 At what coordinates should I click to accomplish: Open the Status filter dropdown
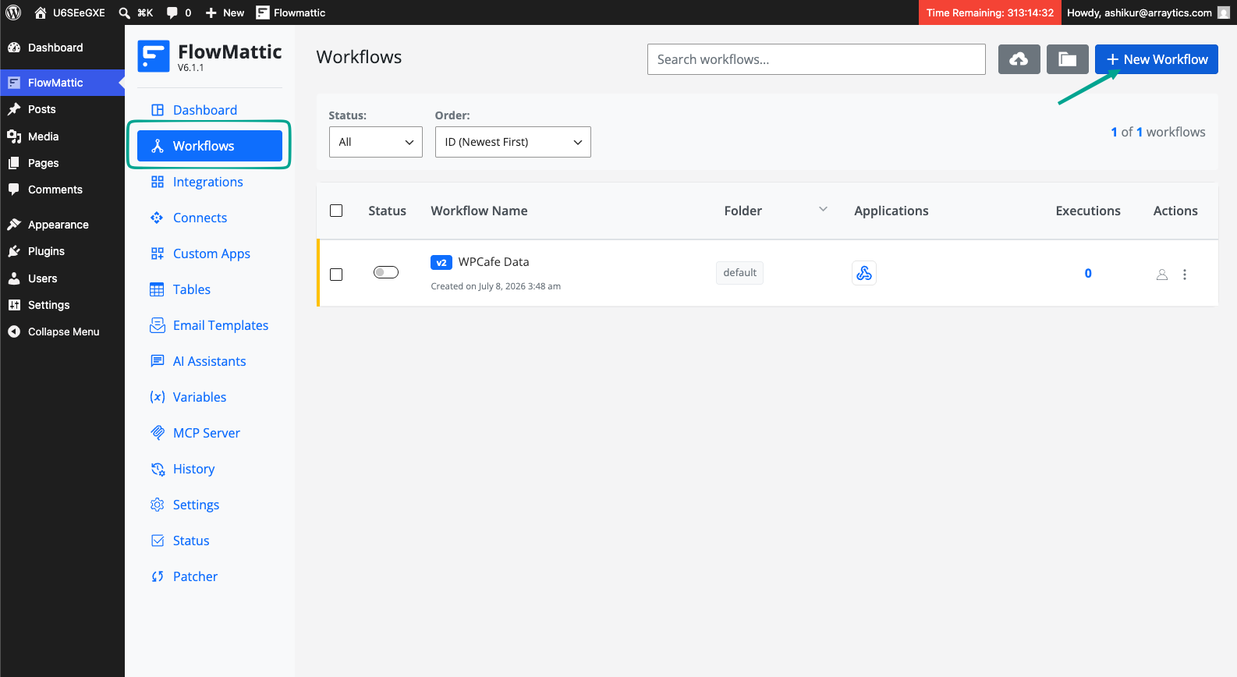click(x=376, y=142)
